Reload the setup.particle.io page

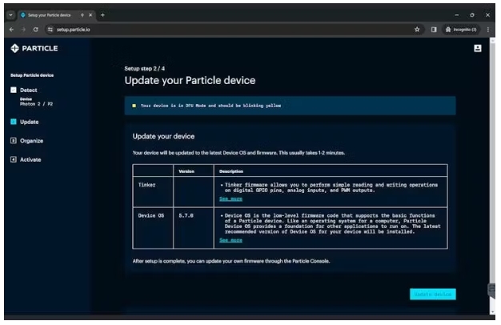36,30
